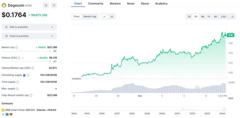Set chart range to 7D
Viewport: 240px width, 118px height.
[x=196, y=16]
